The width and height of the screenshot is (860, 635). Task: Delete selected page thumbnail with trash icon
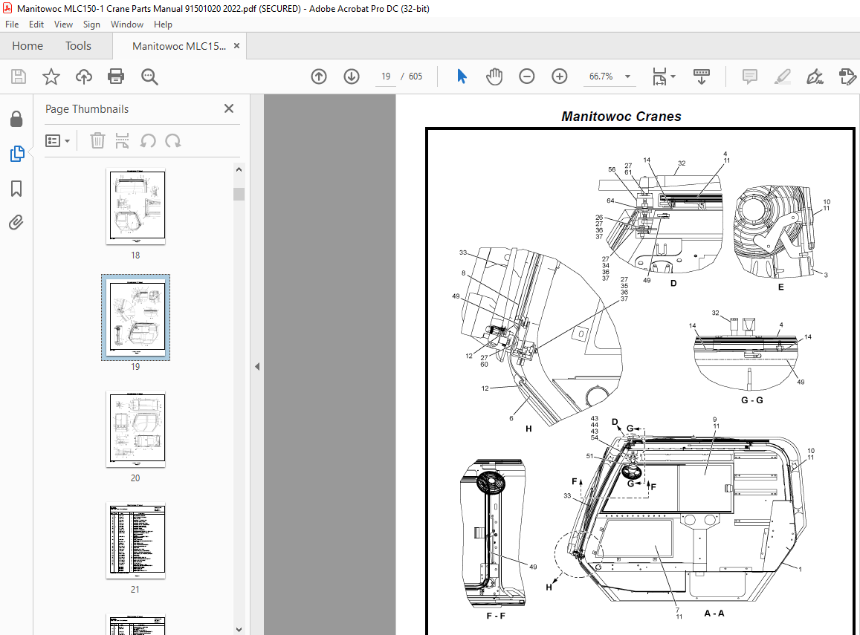[97, 141]
